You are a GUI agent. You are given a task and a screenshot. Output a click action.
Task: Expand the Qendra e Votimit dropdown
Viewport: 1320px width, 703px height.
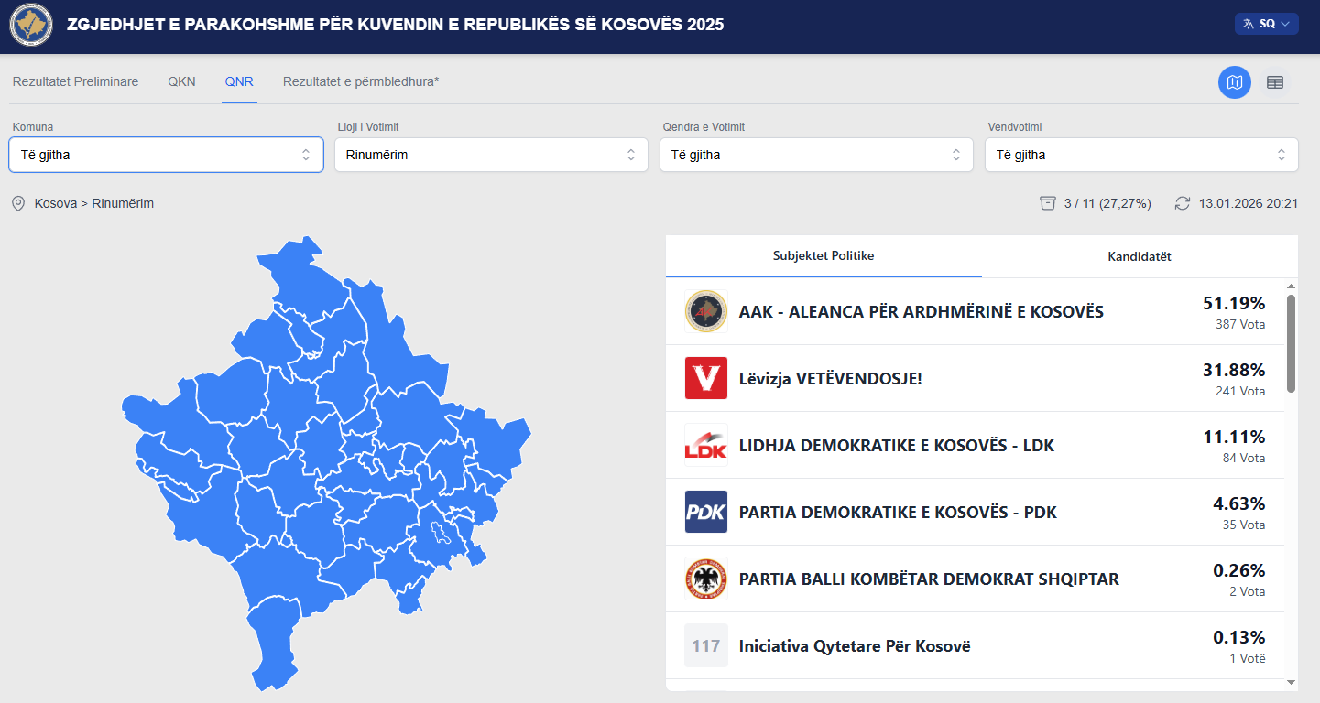click(x=816, y=155)
